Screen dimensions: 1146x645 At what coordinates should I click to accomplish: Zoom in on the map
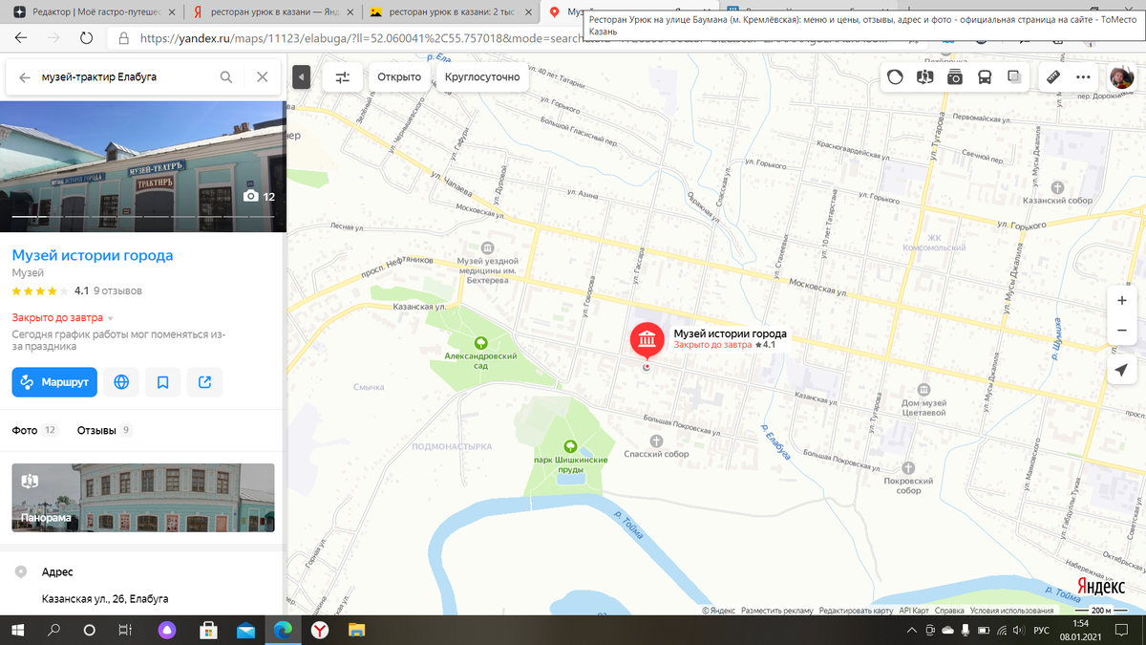[1122, 300]
